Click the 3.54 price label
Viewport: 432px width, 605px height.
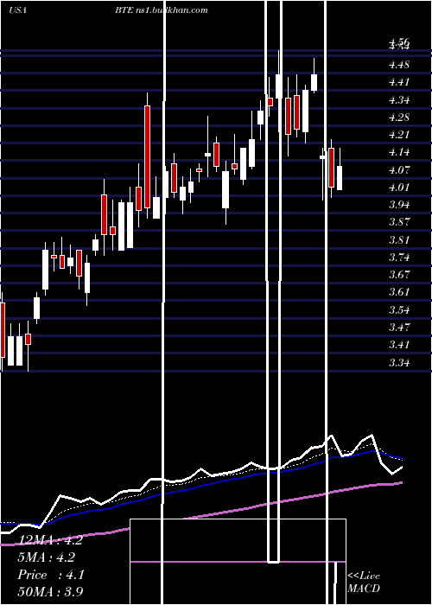pyautogui.click(x=399, y=309)
